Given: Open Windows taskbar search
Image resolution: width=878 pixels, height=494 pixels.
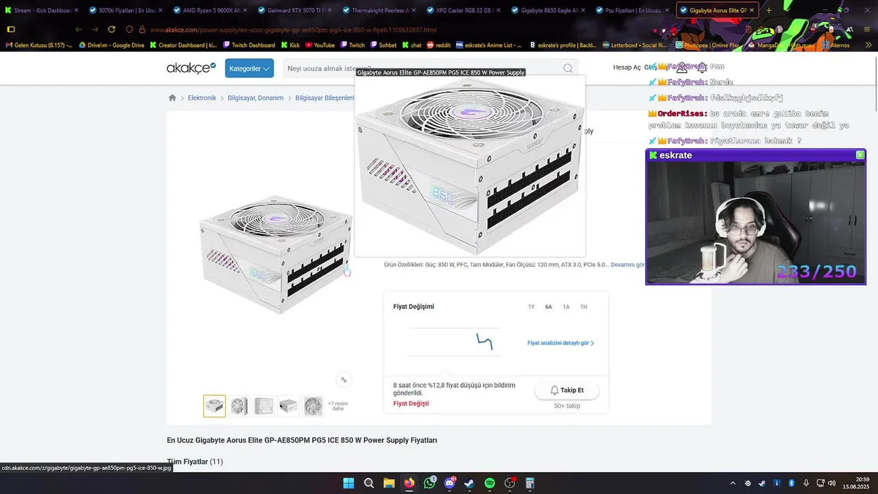Looking at the screenshot, I should tap(368, 483).
